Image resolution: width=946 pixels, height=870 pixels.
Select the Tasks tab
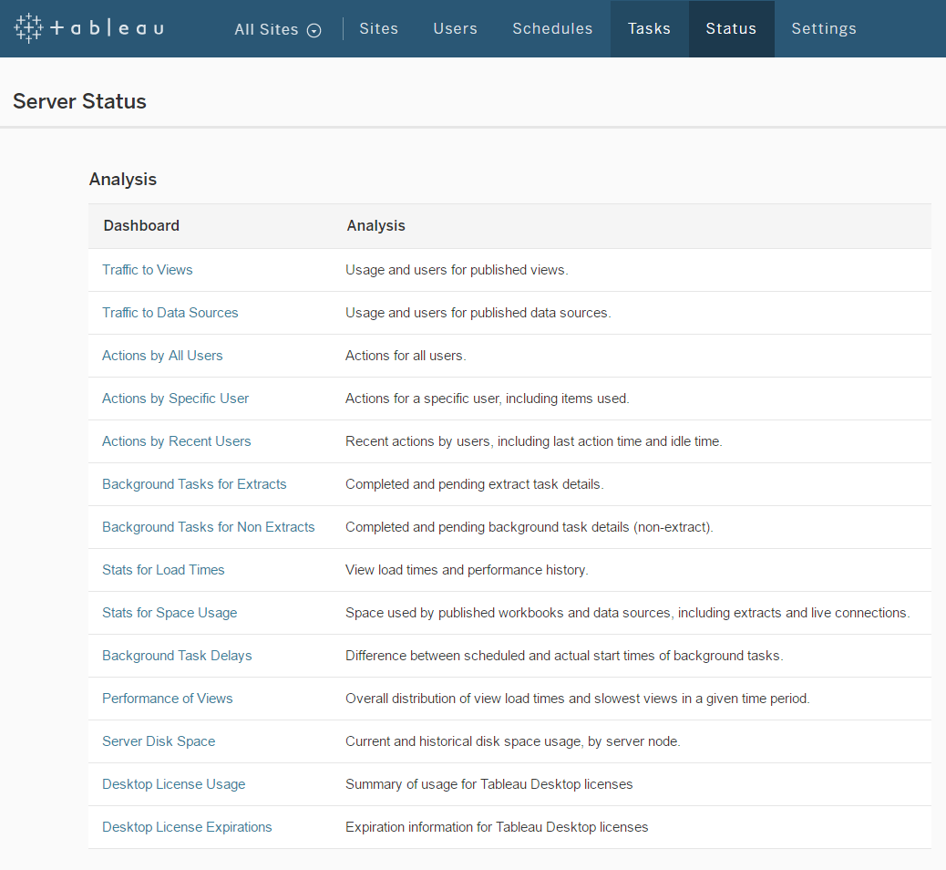point(649,28)
